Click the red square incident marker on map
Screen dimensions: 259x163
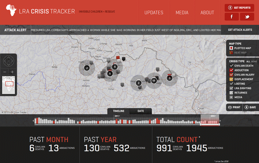[x=118, y=58]
